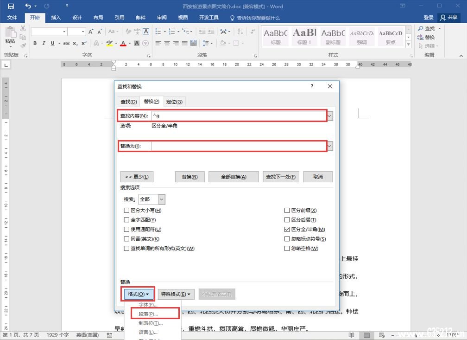467x340 pixels.
Task: Click the help question mark in dialog
Action: 312,86
